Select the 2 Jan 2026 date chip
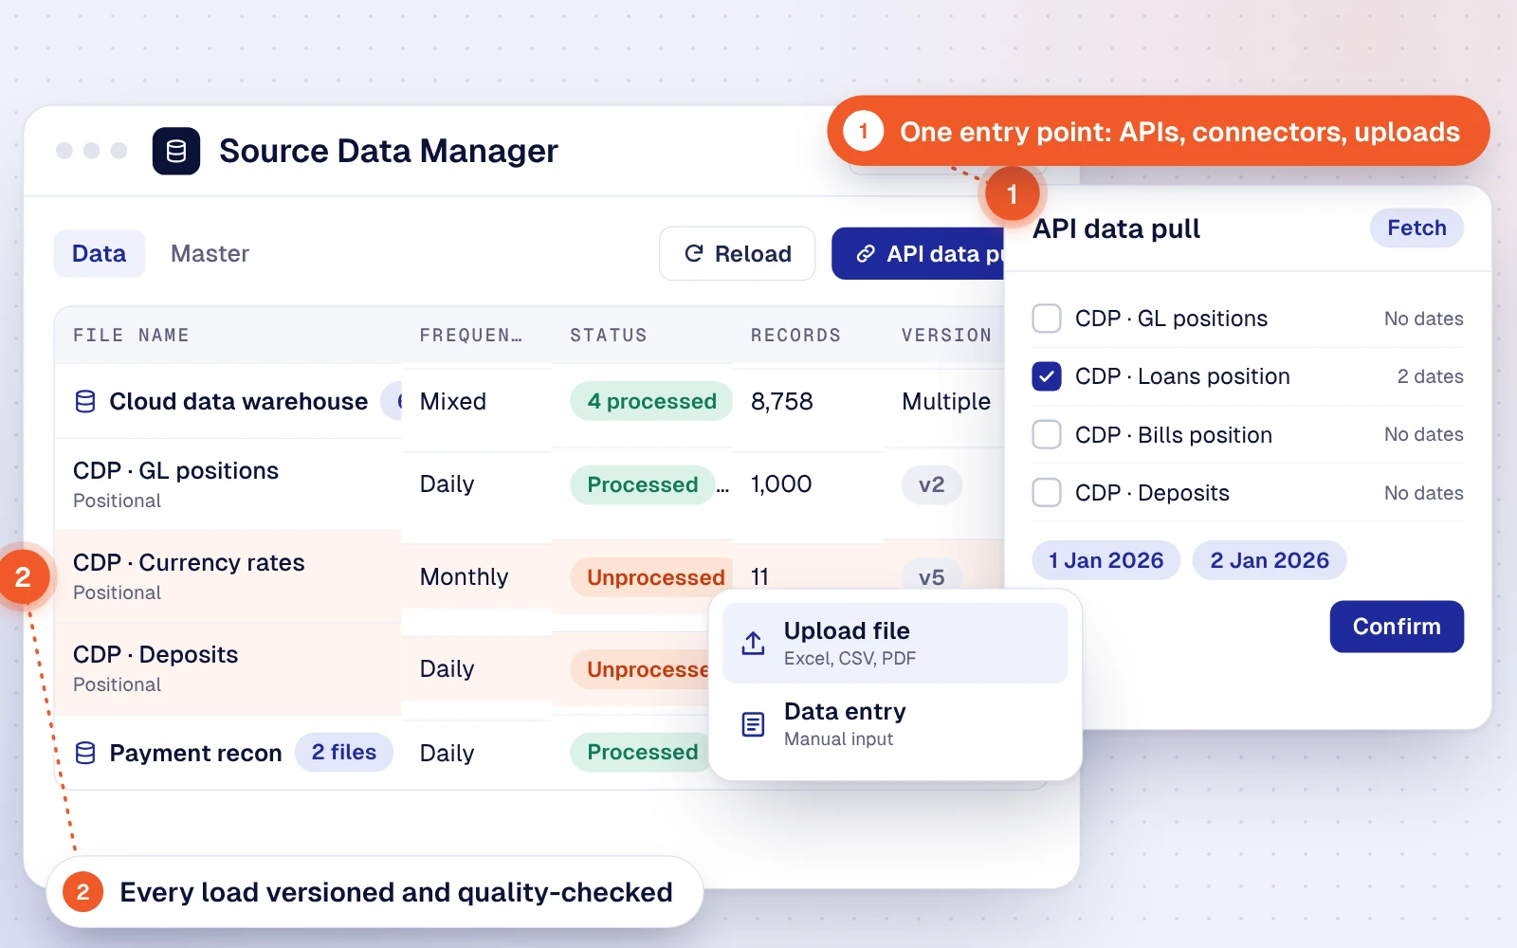Screen dimensions: 1517x948 (x=1270, y=560)
